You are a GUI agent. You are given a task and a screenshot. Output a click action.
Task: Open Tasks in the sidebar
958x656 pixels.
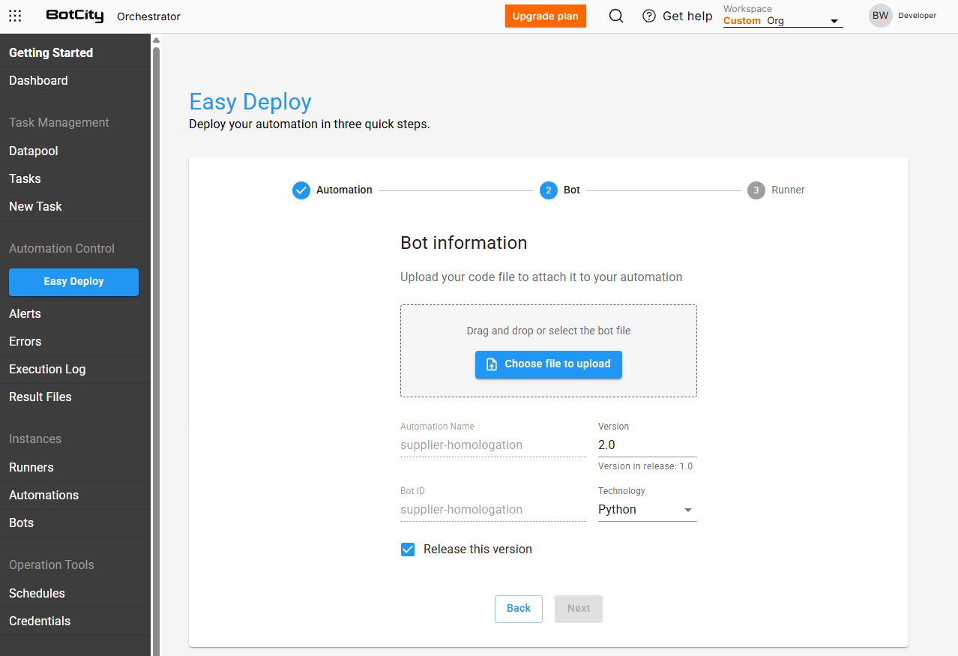tap(75, 179)
